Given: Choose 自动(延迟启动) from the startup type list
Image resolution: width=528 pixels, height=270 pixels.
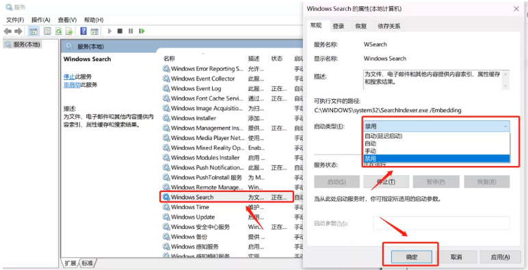Looking at the screenshot, I should [437, 136].
